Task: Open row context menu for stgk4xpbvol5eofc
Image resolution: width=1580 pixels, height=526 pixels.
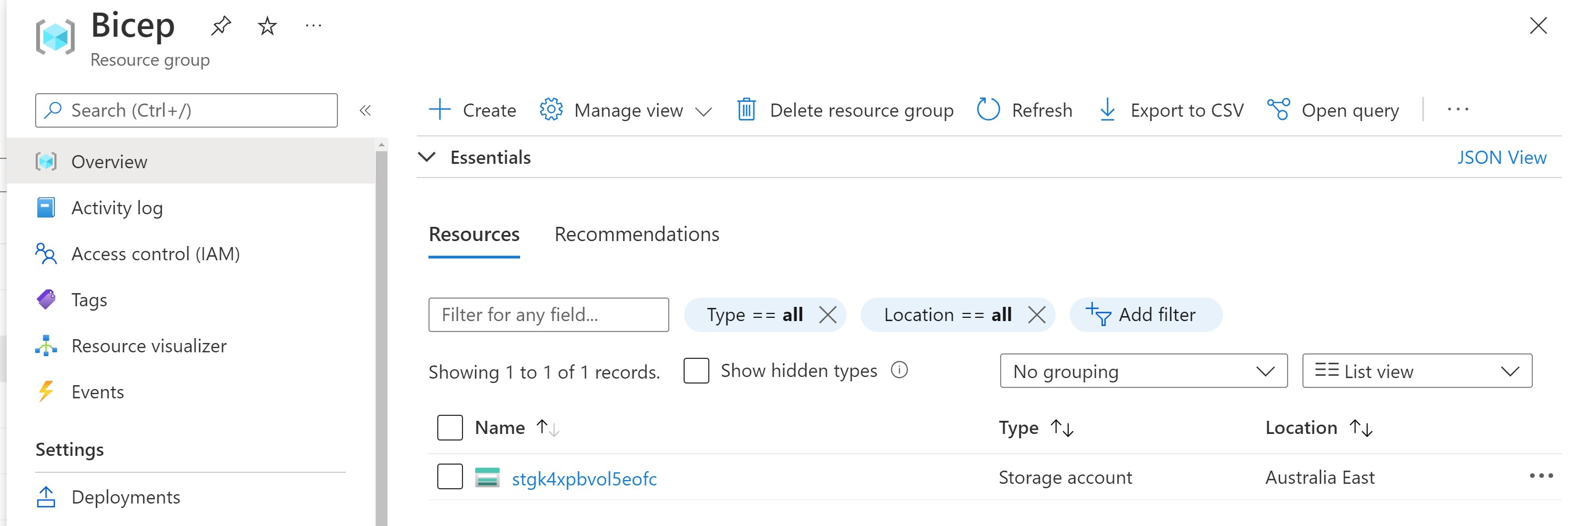Action: (1541, 476)
